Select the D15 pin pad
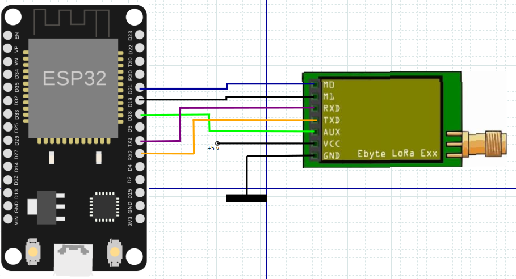Image resolution: width=516 pixels, height=279 pixels. pos(140,193)
